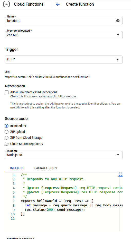Choose Cloud Source repository option
The height and width of the screenshot is (239, 131).
7,144
